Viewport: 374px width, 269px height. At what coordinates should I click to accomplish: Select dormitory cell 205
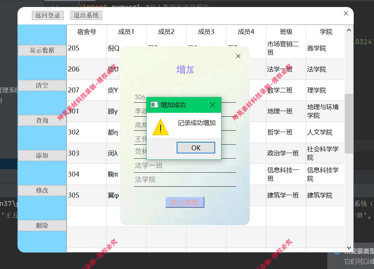pos(86,48)
